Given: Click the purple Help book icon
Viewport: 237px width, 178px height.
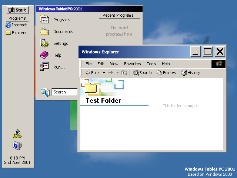Looking at the screenshot, I should pos(44,55).
